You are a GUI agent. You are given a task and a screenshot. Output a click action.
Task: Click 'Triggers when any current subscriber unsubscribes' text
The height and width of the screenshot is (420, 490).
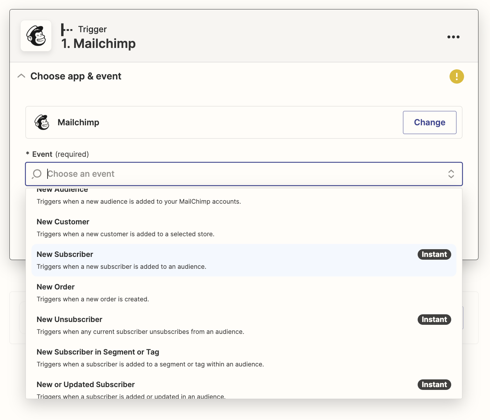[x=140, y=332]
